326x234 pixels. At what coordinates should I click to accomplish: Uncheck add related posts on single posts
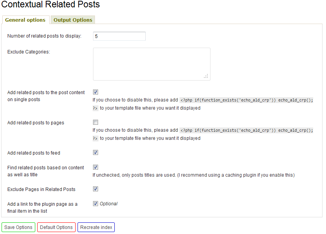[95, 92]
